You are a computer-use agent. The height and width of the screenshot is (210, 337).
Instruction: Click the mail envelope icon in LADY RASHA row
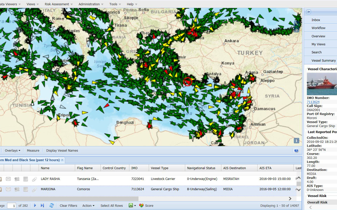pyautogui.click(x=8, y=179)
